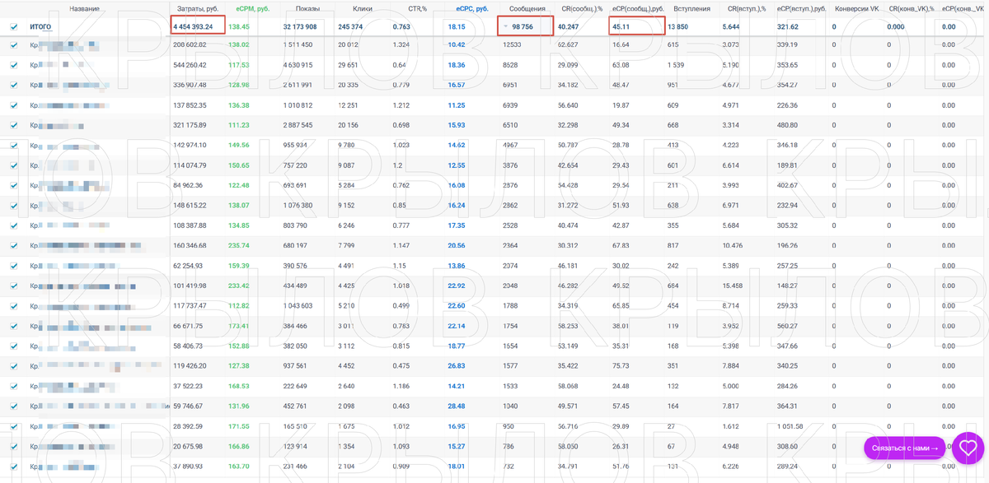Screen dimensions: 989x483
Task: Deselect row checkbox for spend 336 907.48
Action: (14, 85)
